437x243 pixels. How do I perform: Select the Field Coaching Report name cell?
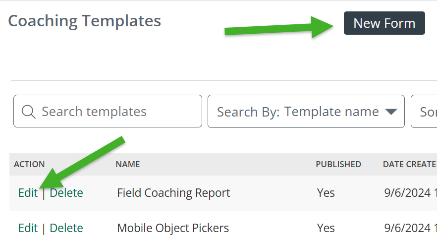click(173, 193)
